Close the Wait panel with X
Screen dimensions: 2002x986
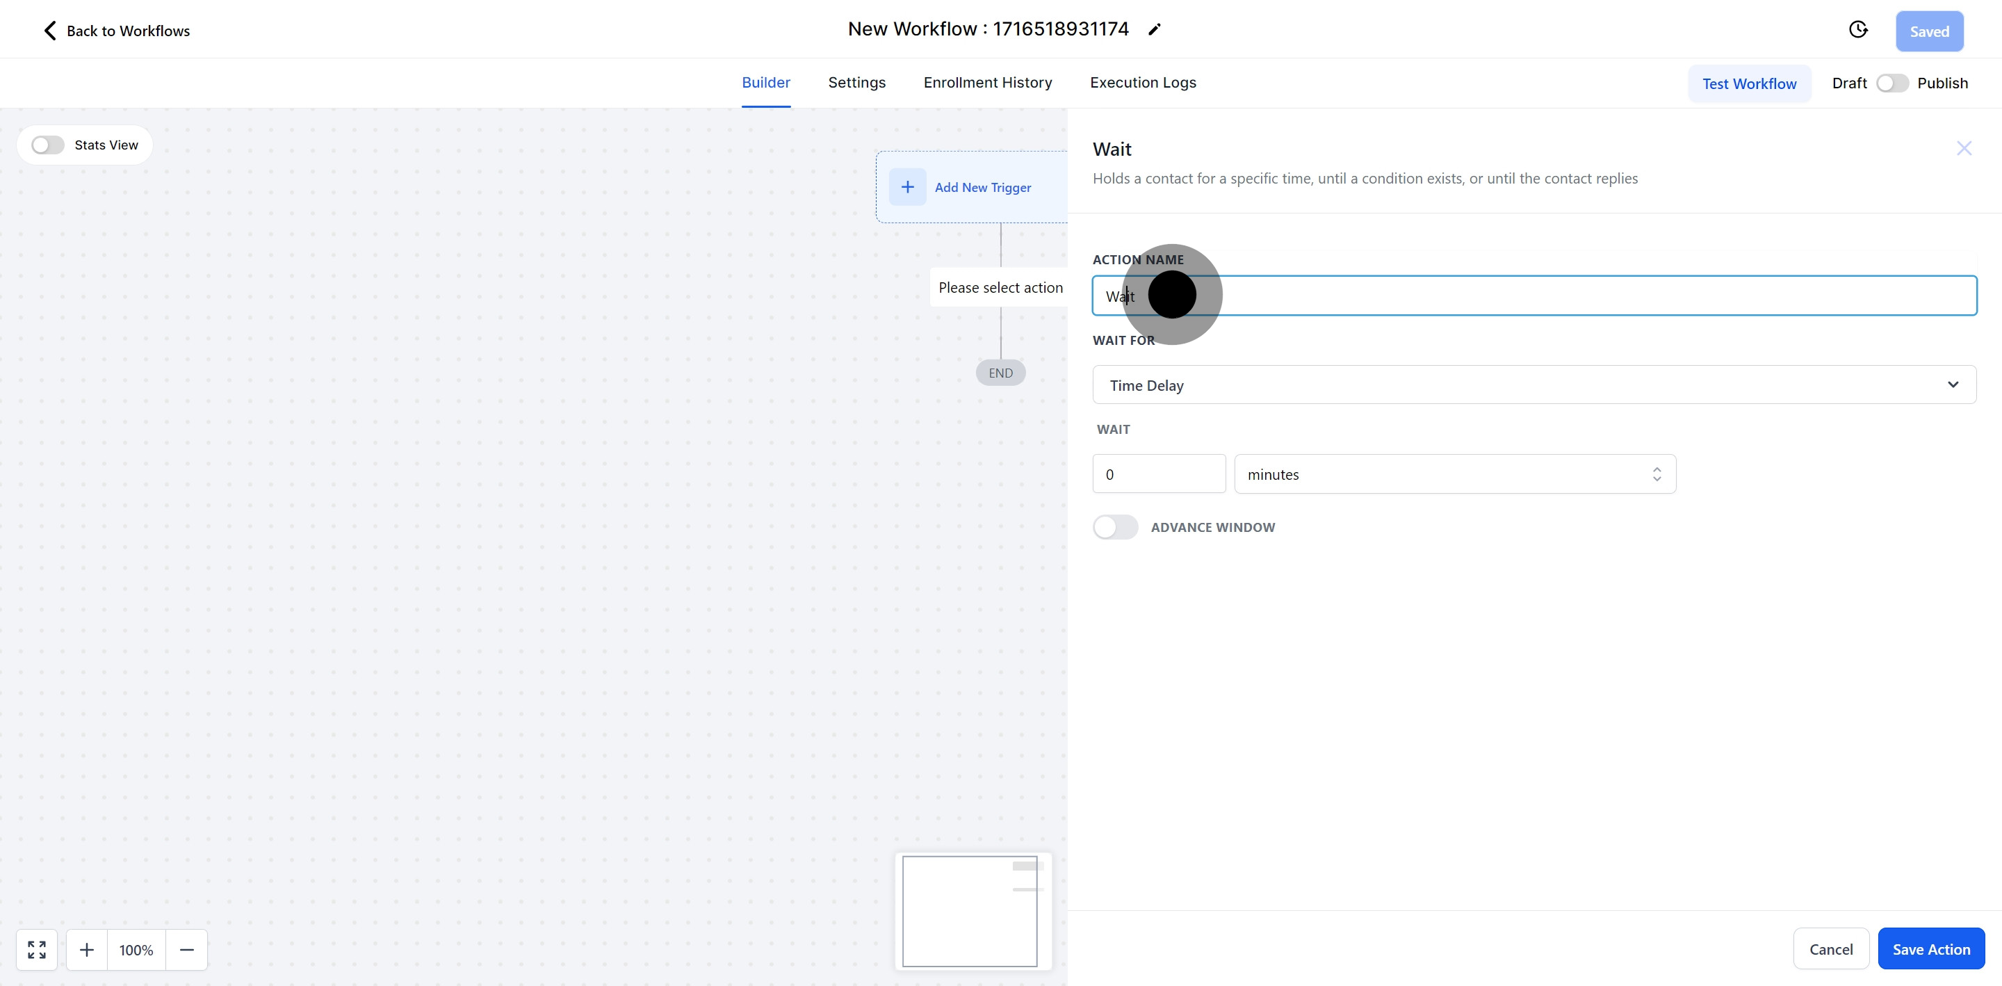[1963, 149]
